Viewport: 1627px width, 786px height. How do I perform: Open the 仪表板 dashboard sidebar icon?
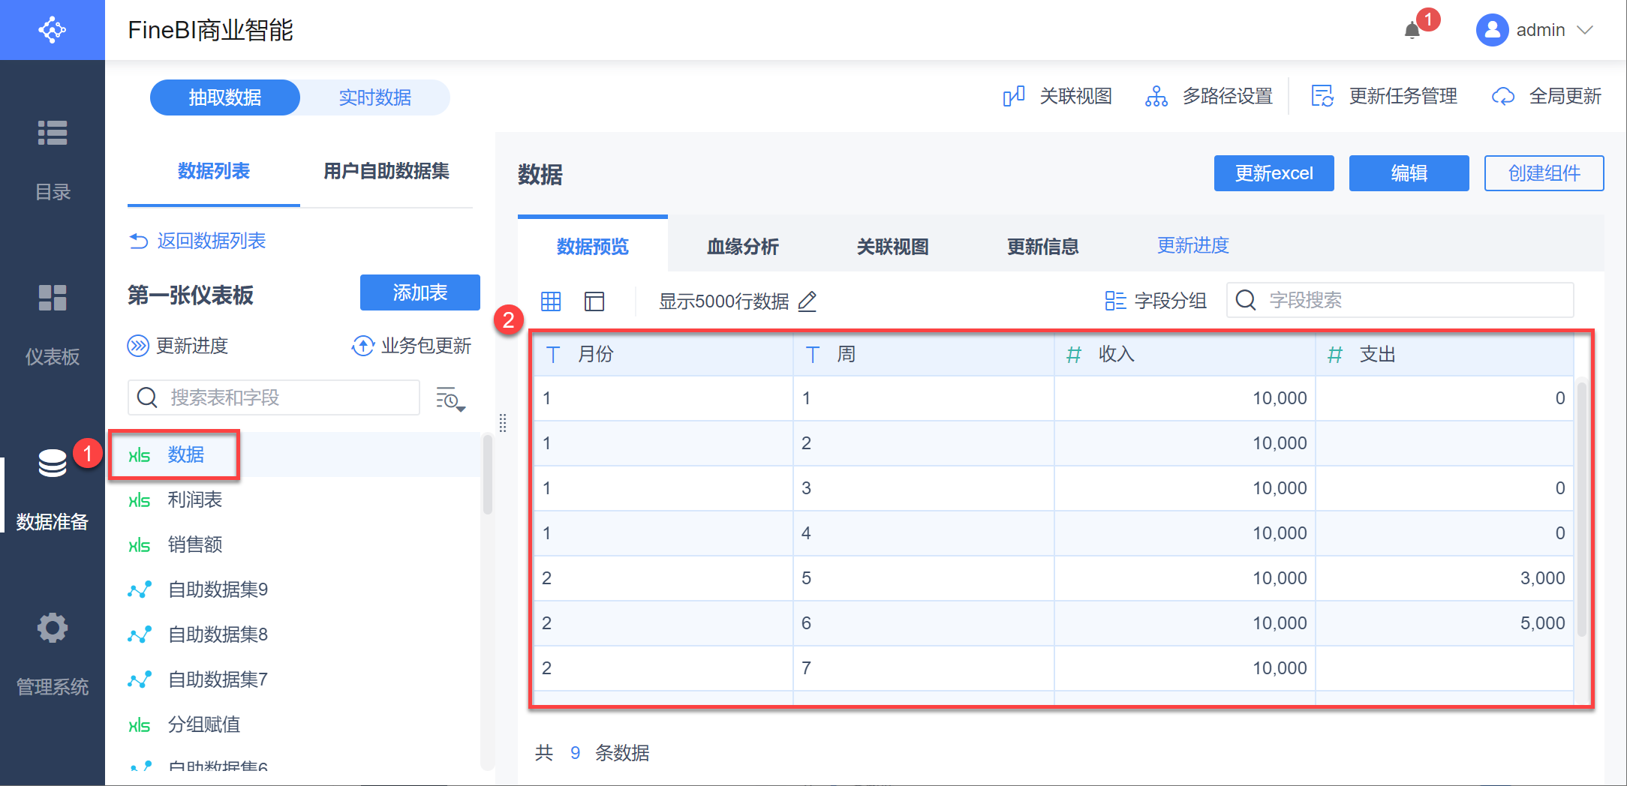[53, 298]
